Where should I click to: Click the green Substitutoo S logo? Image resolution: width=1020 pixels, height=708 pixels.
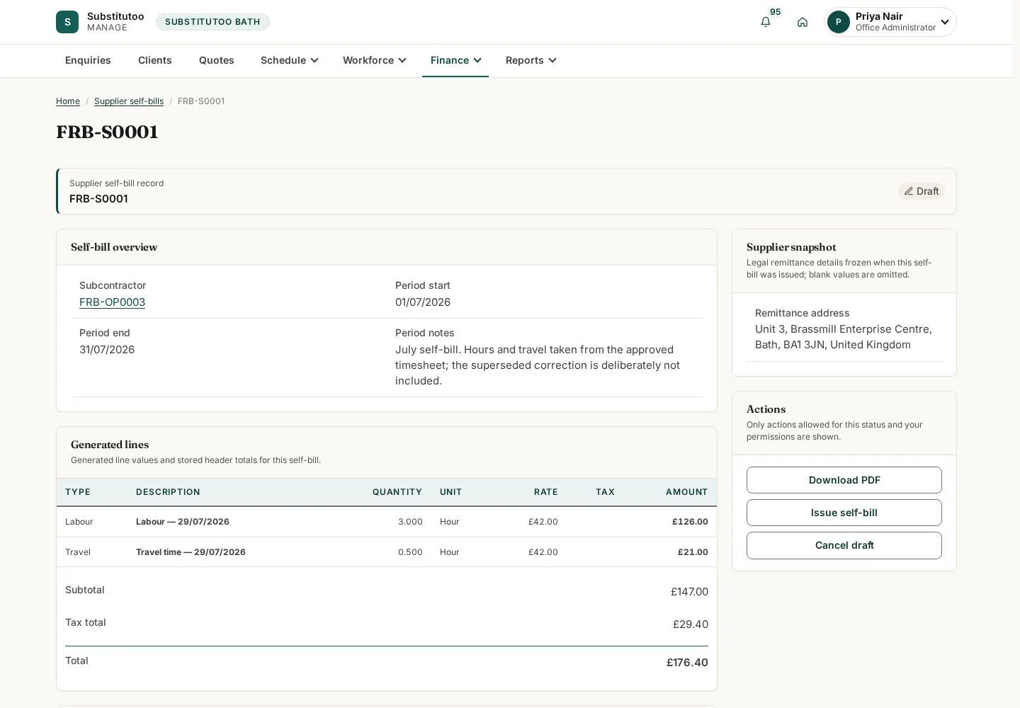pos(67,22)
